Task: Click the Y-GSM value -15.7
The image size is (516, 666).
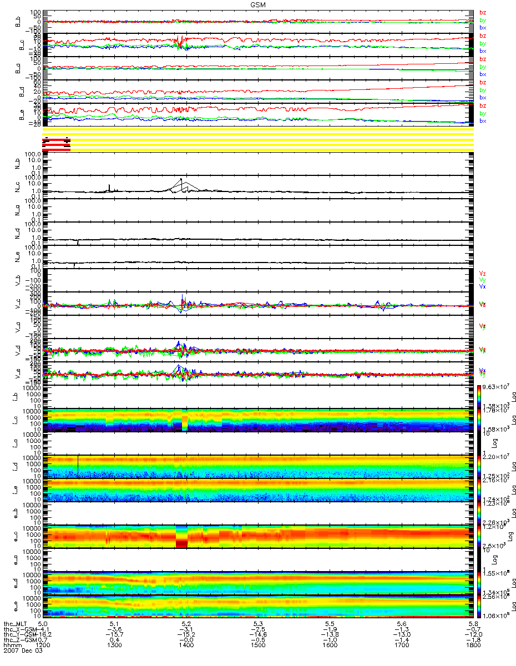Action: (x=114, y=635)
